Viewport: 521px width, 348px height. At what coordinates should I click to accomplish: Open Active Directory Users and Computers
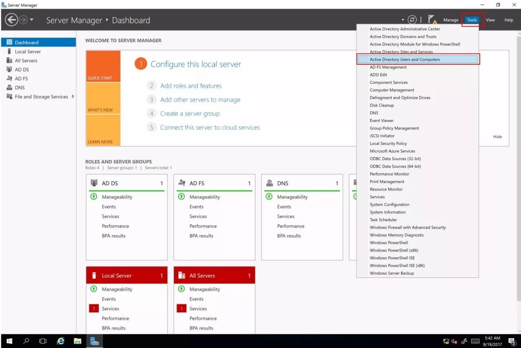point(418,59)
